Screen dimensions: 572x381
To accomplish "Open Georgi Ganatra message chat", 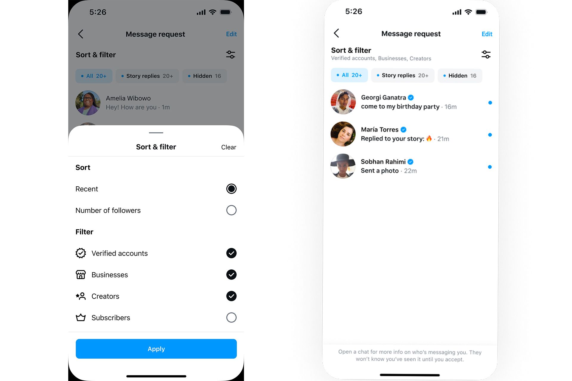I will click(411, 102).
